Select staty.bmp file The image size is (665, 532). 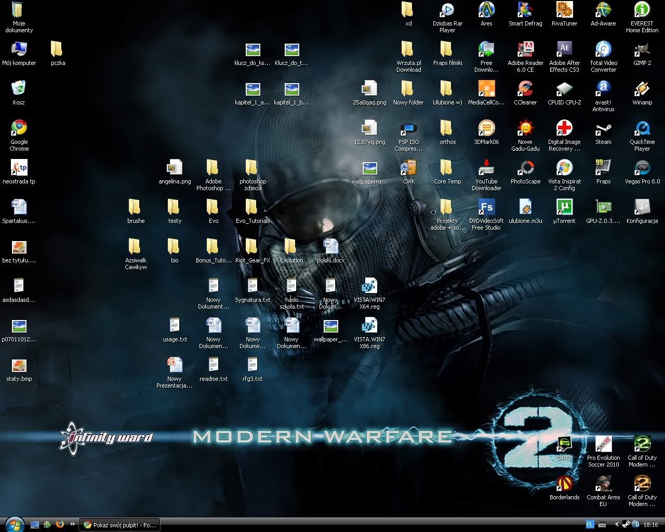[x=19, y=369]
